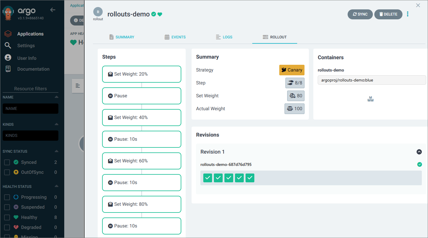Click the Actual Weight 100 badge

(x=295, y=109)
